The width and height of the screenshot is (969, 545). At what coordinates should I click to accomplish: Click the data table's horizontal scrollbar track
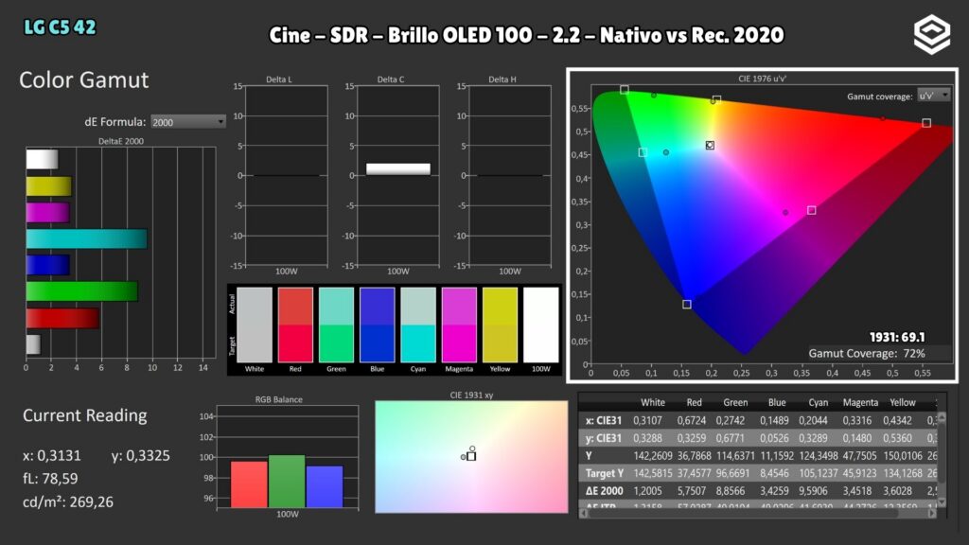[x=757, y=513]
